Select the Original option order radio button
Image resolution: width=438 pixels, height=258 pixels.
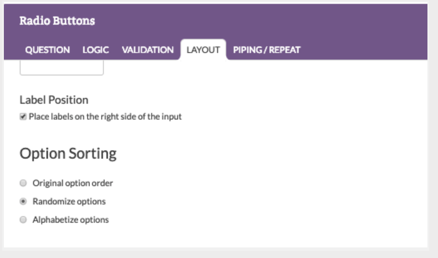click(23, 183)
